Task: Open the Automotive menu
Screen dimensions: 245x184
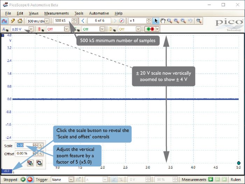Action: [x=99, y=13]
